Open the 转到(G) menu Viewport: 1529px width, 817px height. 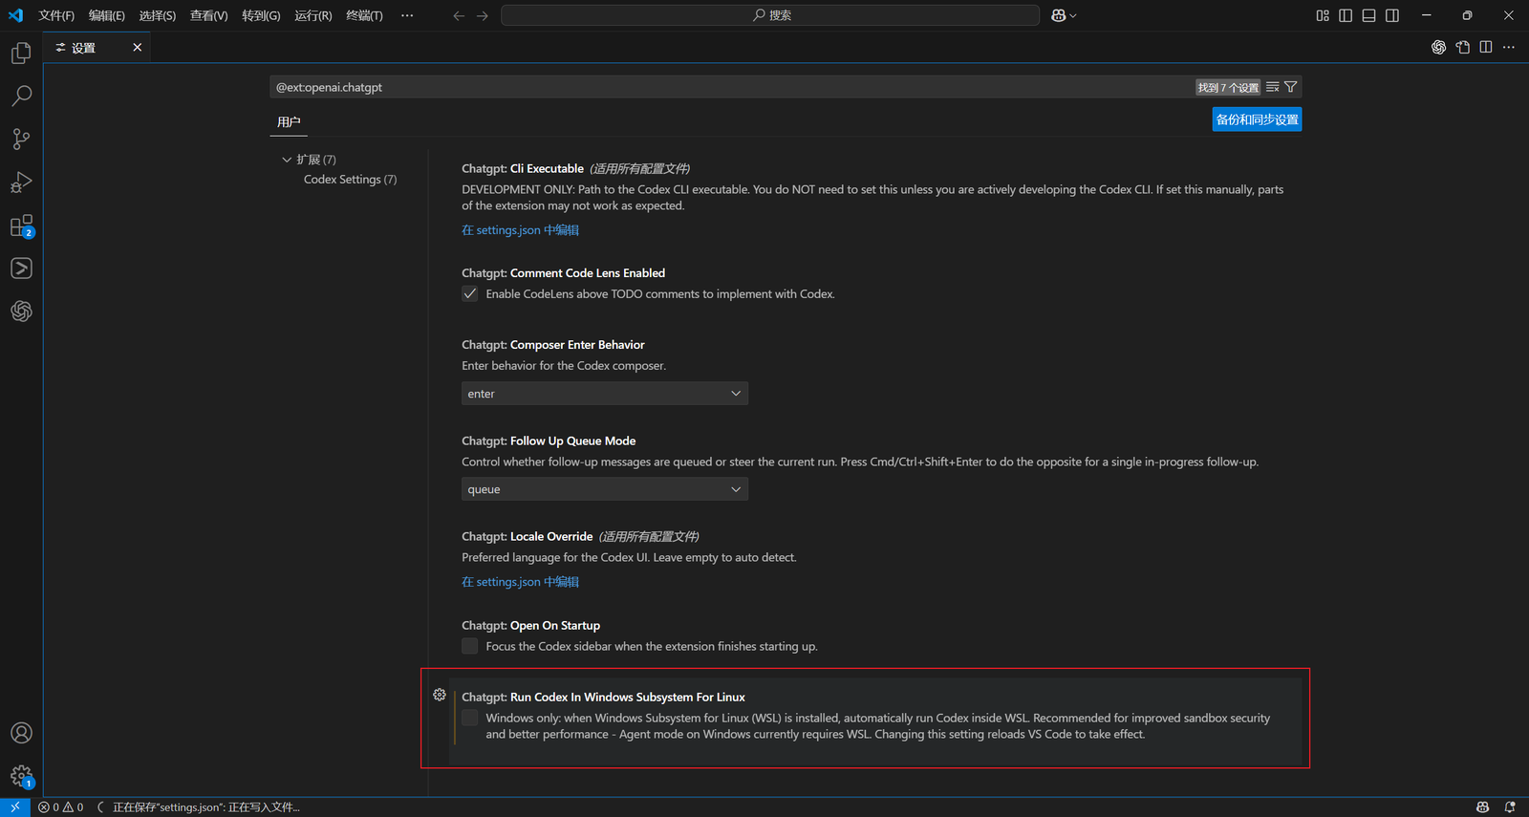click(261, 15)
